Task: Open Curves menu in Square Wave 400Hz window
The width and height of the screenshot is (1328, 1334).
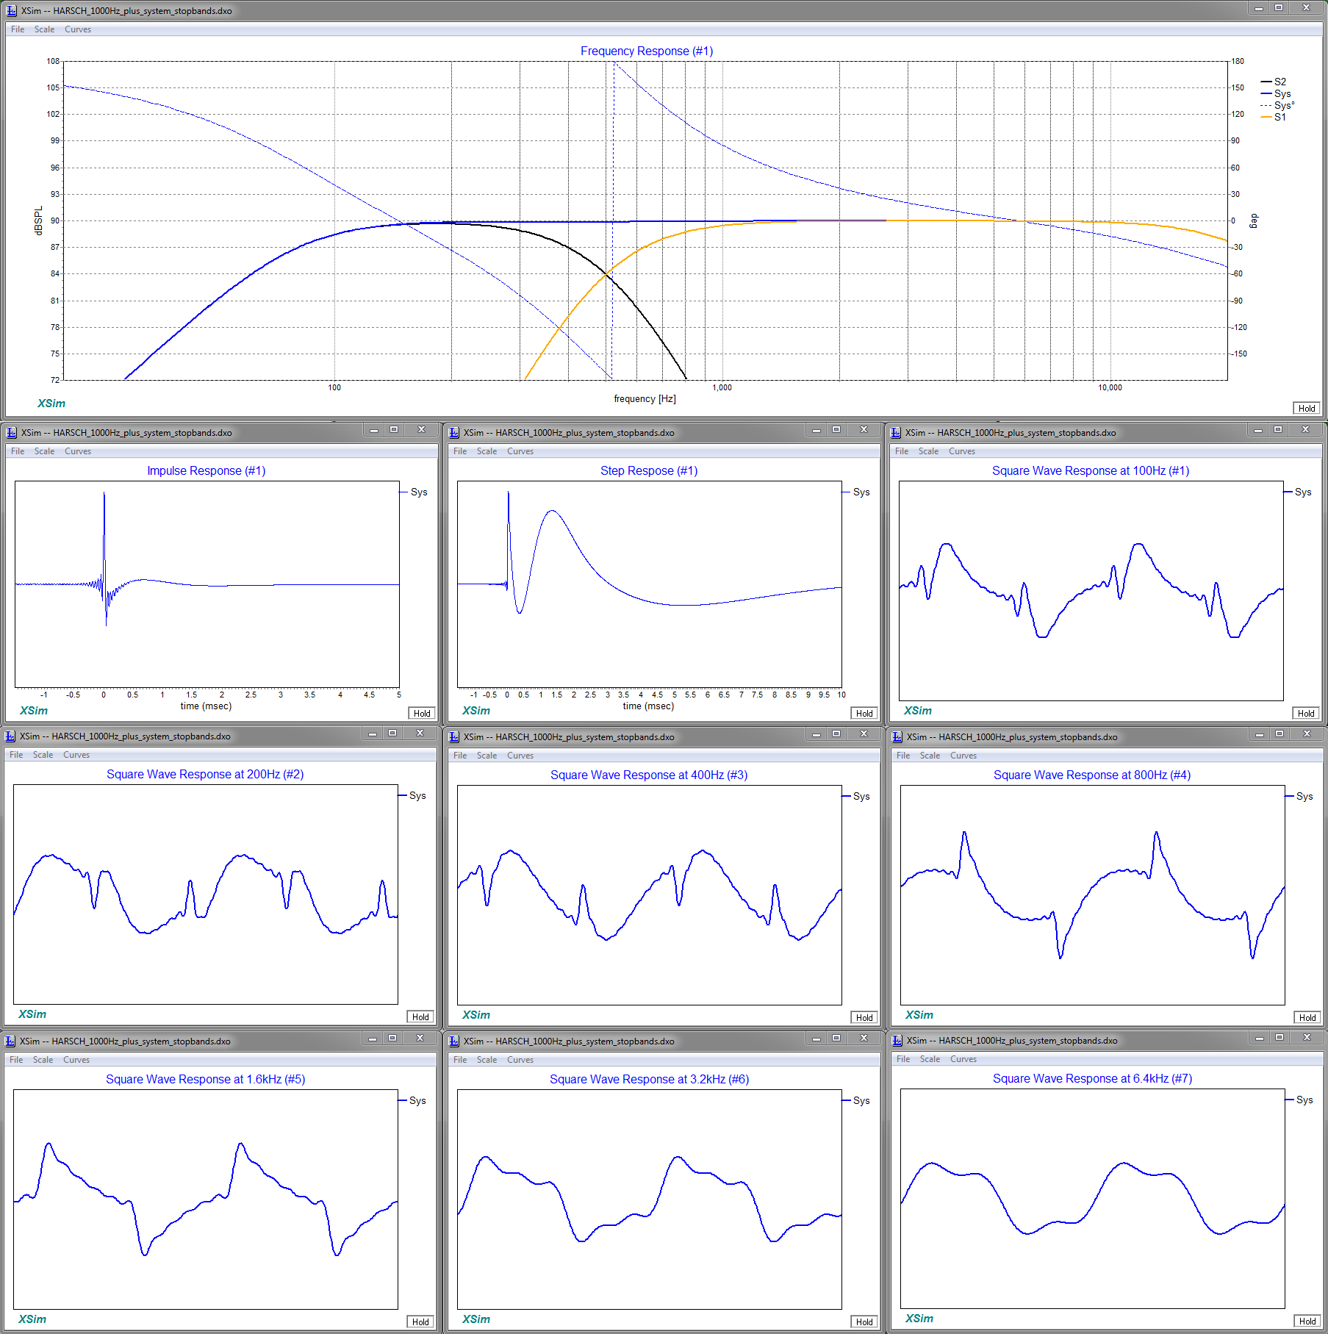Action: [520, 756]
